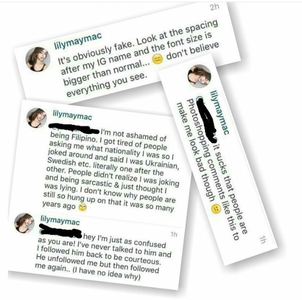Select the "make me look bad though" text line
The width and height of the screenshot is (302, 300).
point(195,153)
